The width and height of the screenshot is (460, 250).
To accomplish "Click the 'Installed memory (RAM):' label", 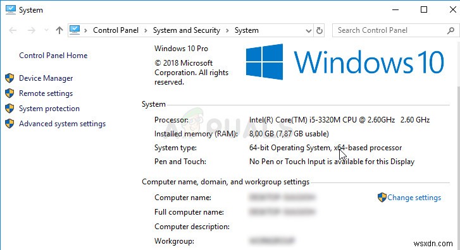I will pos(196,134).
